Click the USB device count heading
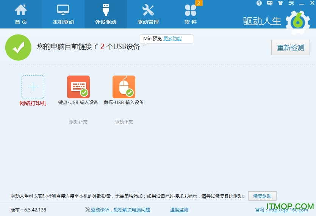The image size is (316, 216). [x=88, y=47]
